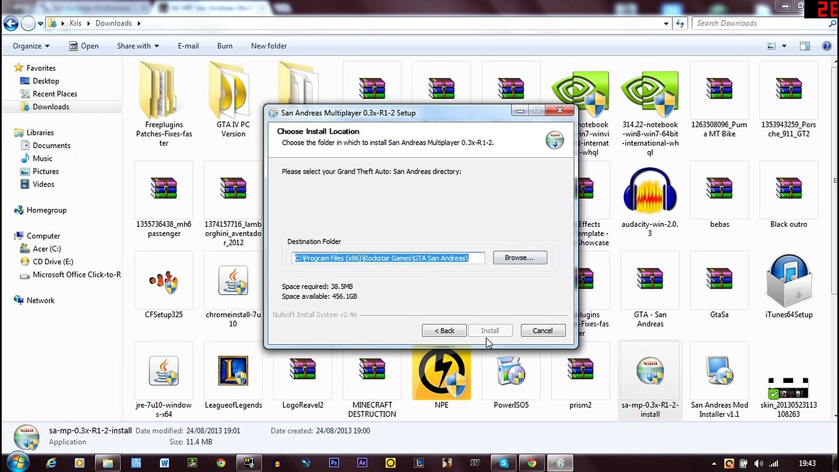The width and height of the screenshot is (839, 472).
Task: Go back using the Explorer back arrow
Action: pos(10,23)
